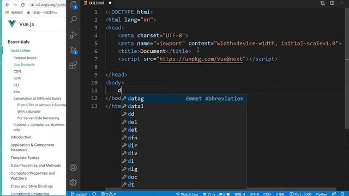This screenshot has width=349, height=196.
Task: Open With a Bundler link
Action: [29, 112]
